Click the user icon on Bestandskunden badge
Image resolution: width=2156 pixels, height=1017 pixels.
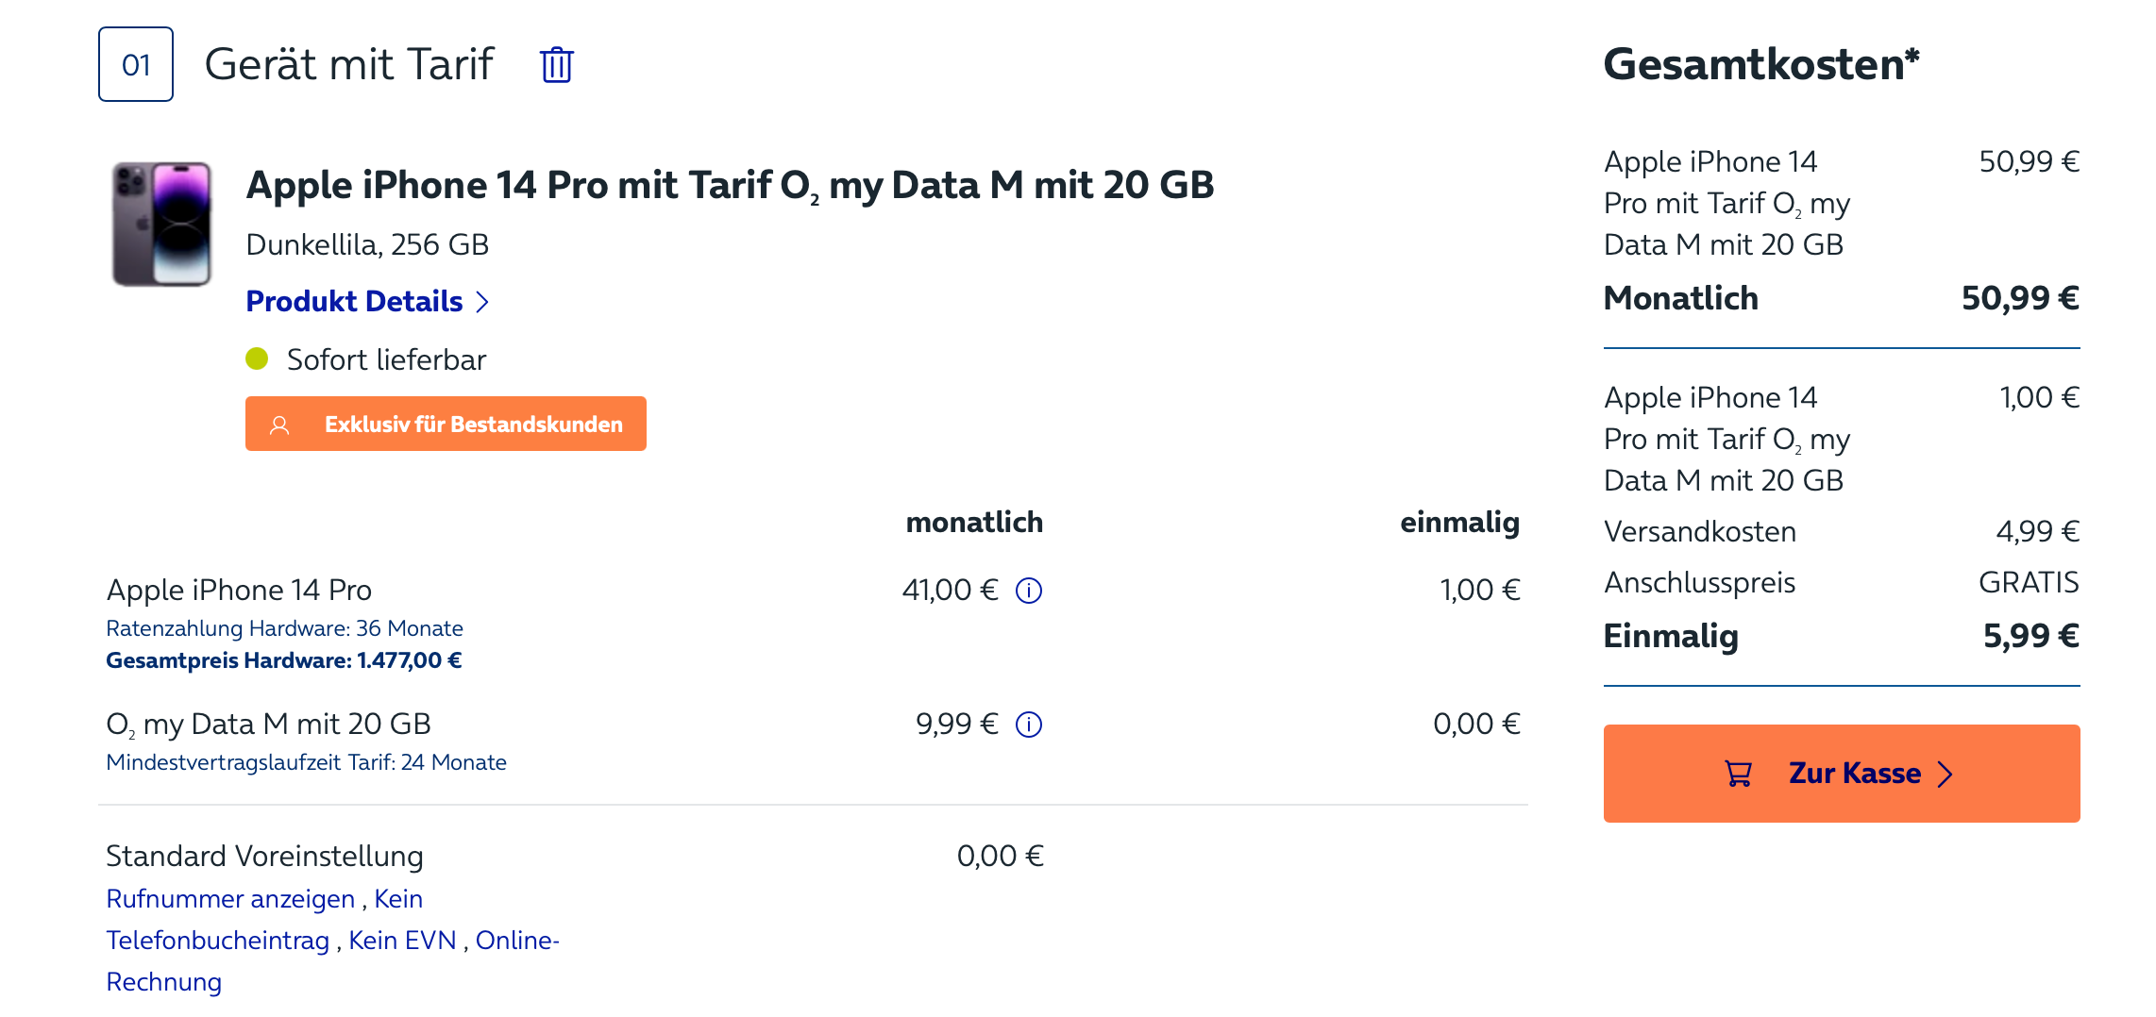279,425
